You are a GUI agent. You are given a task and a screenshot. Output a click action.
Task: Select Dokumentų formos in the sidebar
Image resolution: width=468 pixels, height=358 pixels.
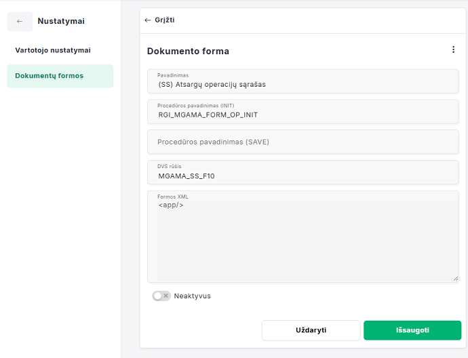pyautogui.click(x=50, y=76)
